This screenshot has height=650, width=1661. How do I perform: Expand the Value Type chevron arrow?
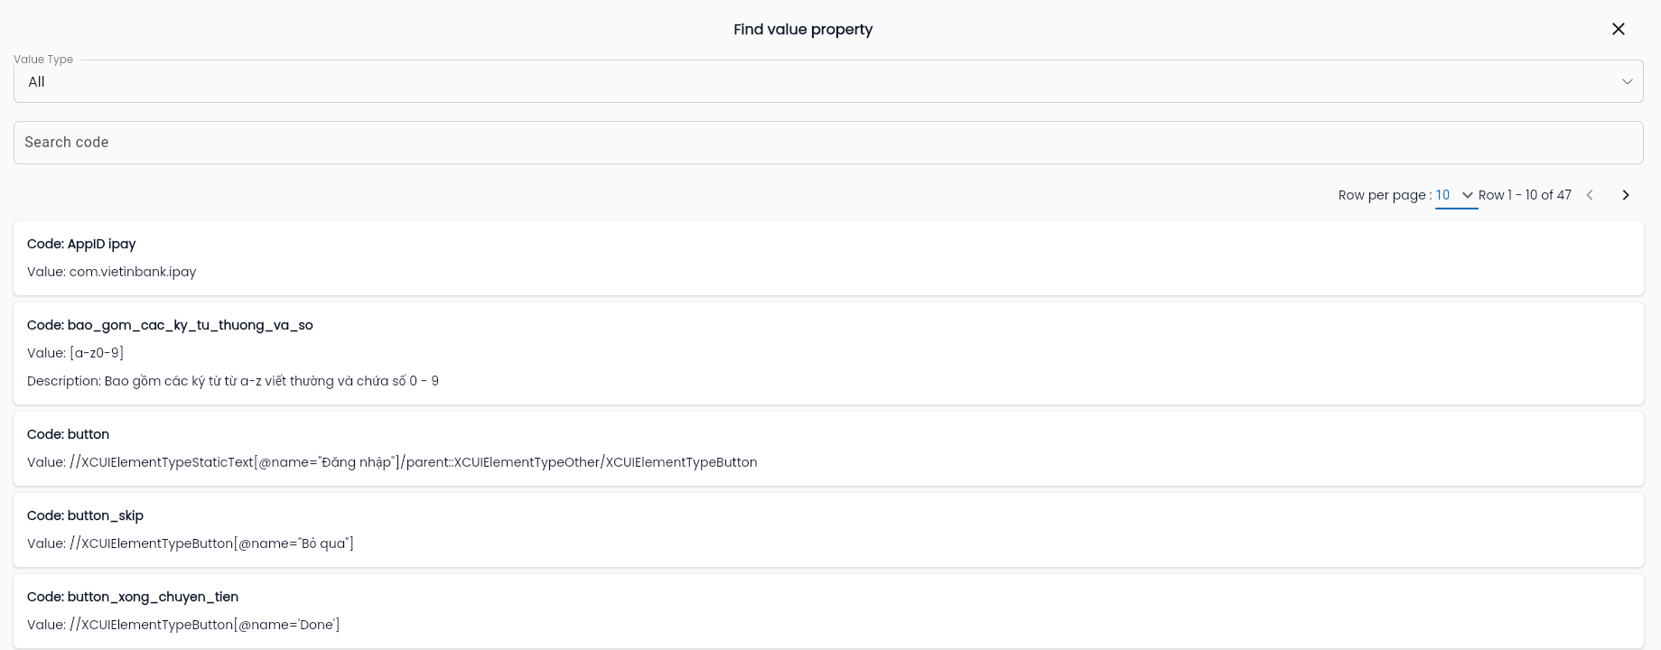[1627, 81]
